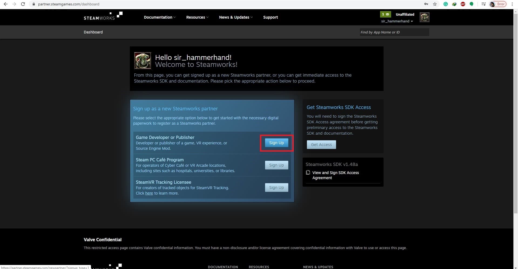Click the Find by App Name search field
The width and height of the screenshot is (518, 269).
pos(394,32)
